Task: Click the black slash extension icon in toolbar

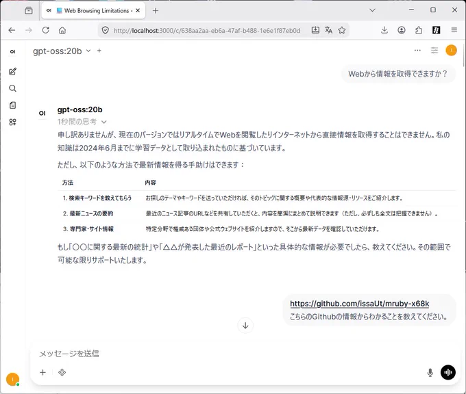Action: click(436, 30)
